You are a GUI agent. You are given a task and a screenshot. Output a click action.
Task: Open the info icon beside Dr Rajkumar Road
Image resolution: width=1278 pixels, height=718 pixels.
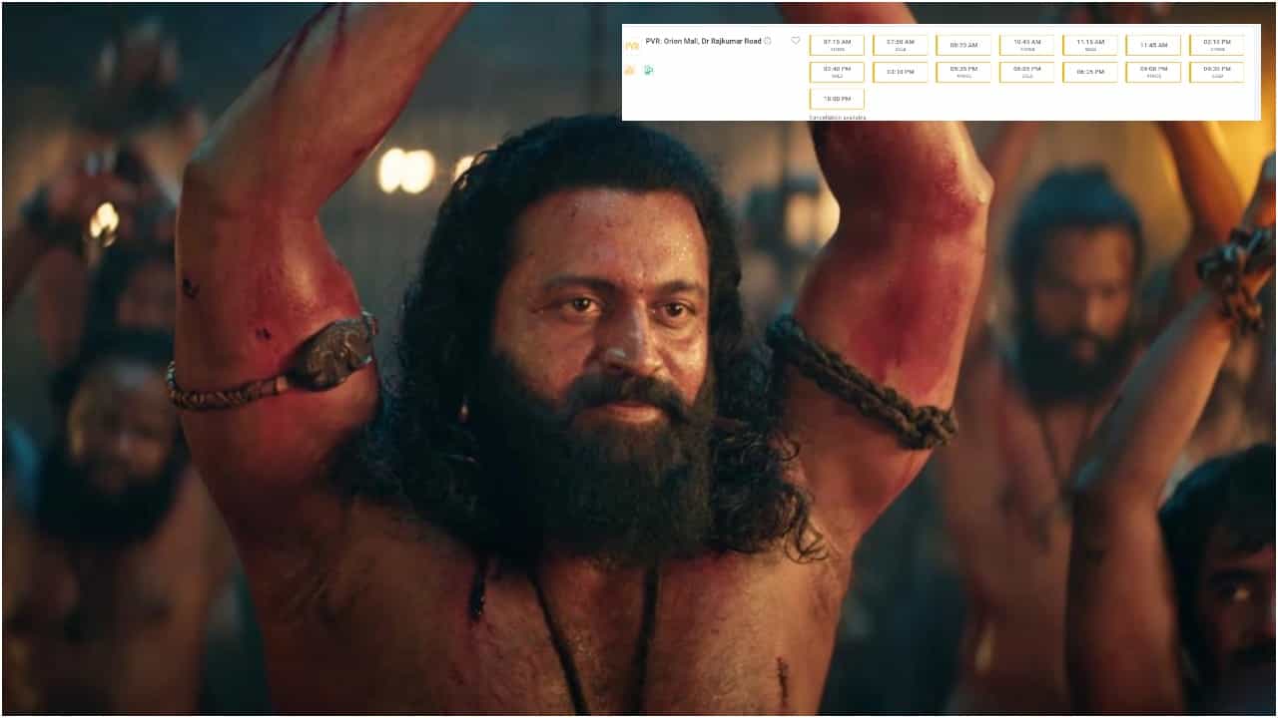click(768, 41)
